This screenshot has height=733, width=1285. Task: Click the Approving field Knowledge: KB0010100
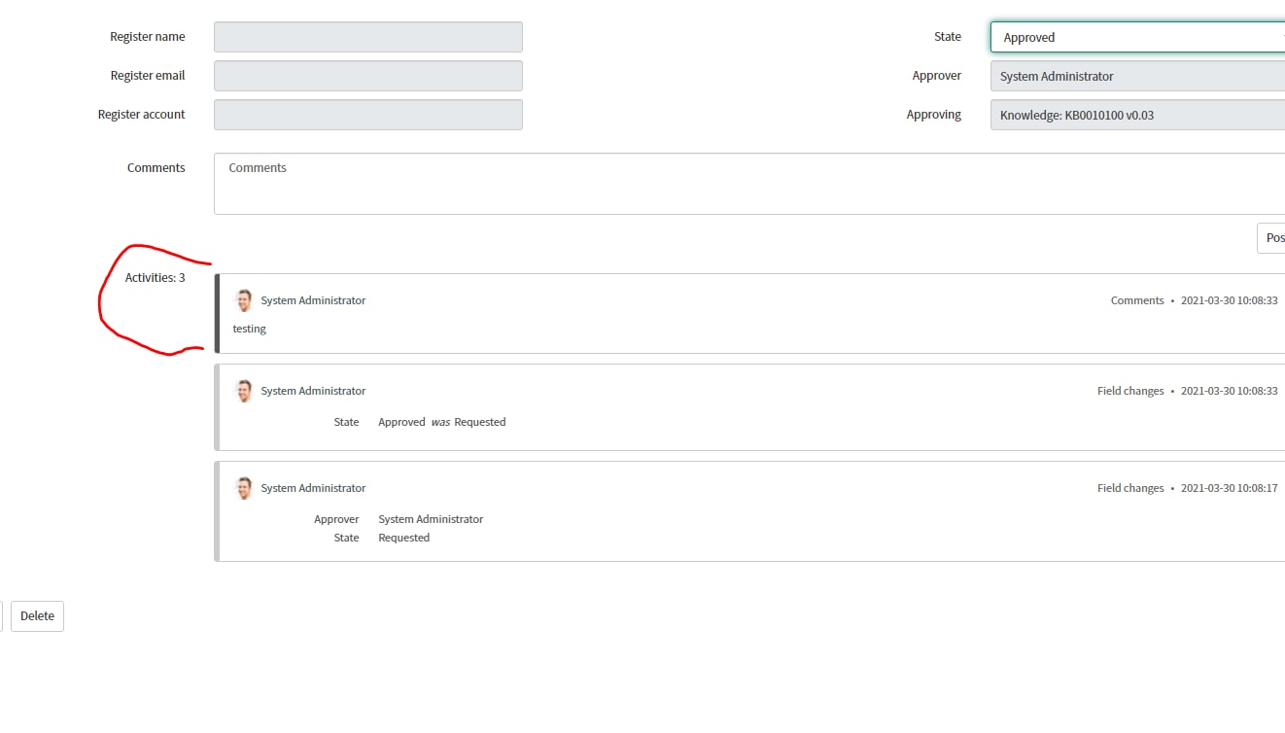pyautogui.click(x=1137, y=115)
